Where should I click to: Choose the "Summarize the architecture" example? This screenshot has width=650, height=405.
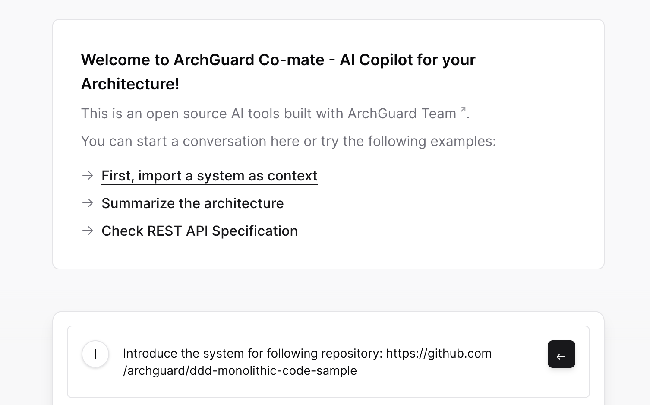pos(192,203)
